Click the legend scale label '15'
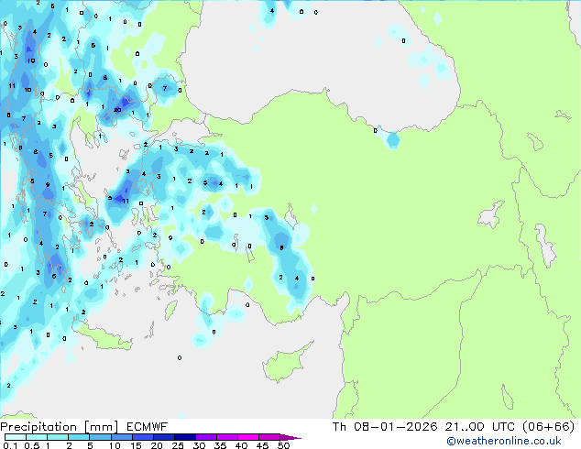 (136, 445)
